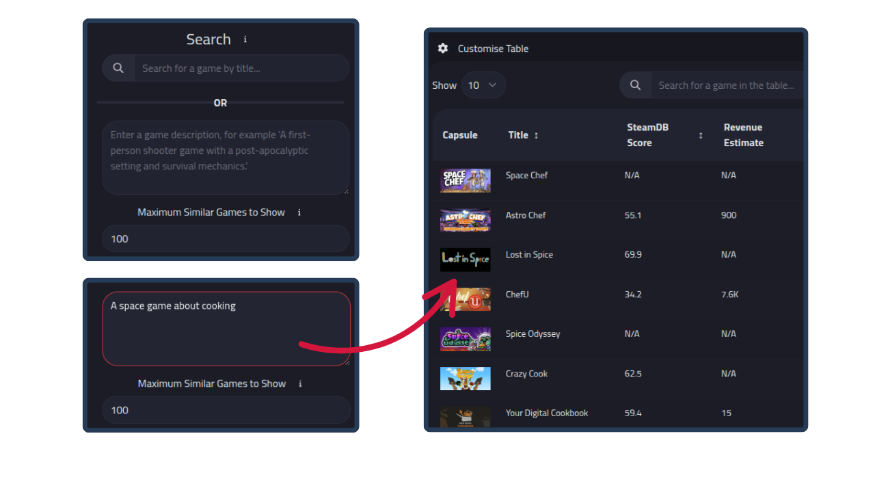The width and height of the screenshot is (875, 492).
Task: Select the Astro Chef title
Action: coord(526,215)
